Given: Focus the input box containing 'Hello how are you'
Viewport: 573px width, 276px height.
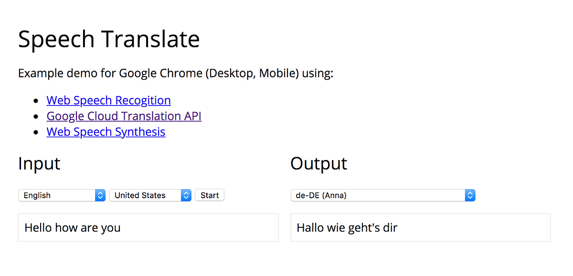Looking at the screenshot, I should tap(149, 227).
